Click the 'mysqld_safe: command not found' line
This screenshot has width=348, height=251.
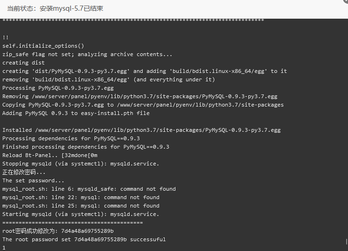click(89, 189)
